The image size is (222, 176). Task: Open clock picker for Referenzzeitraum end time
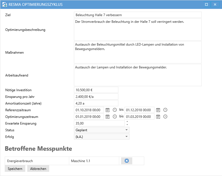[165, 110]
